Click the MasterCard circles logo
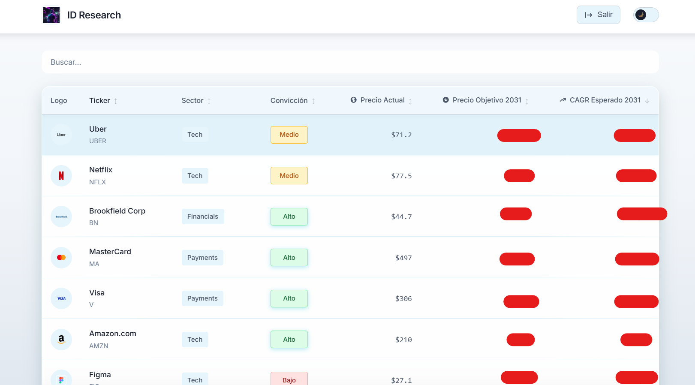695x385 pixels. [61, 258]
